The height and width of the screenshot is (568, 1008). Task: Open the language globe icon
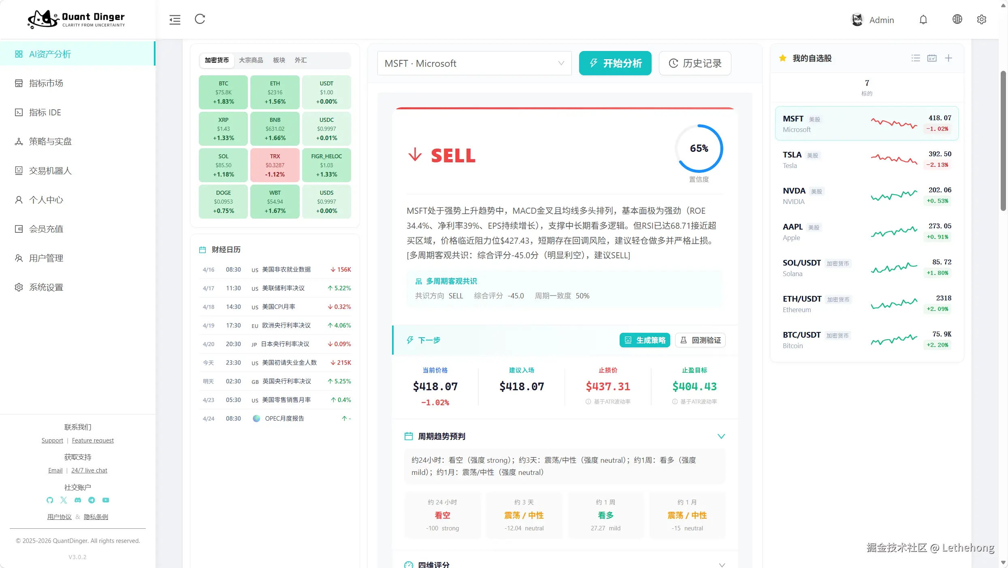click(x=957, y=19)
